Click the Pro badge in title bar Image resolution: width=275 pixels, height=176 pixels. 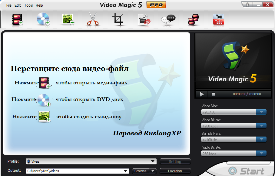click(156, 5)
